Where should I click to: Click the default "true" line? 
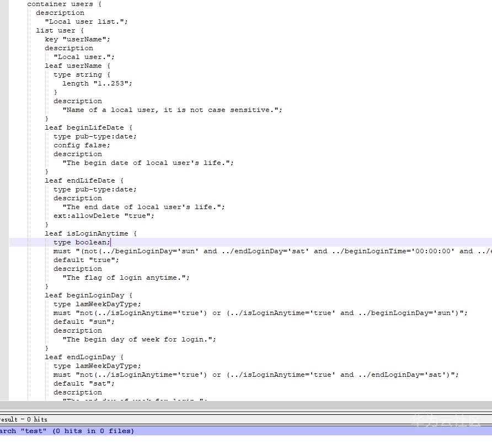(x=86, y=260)
